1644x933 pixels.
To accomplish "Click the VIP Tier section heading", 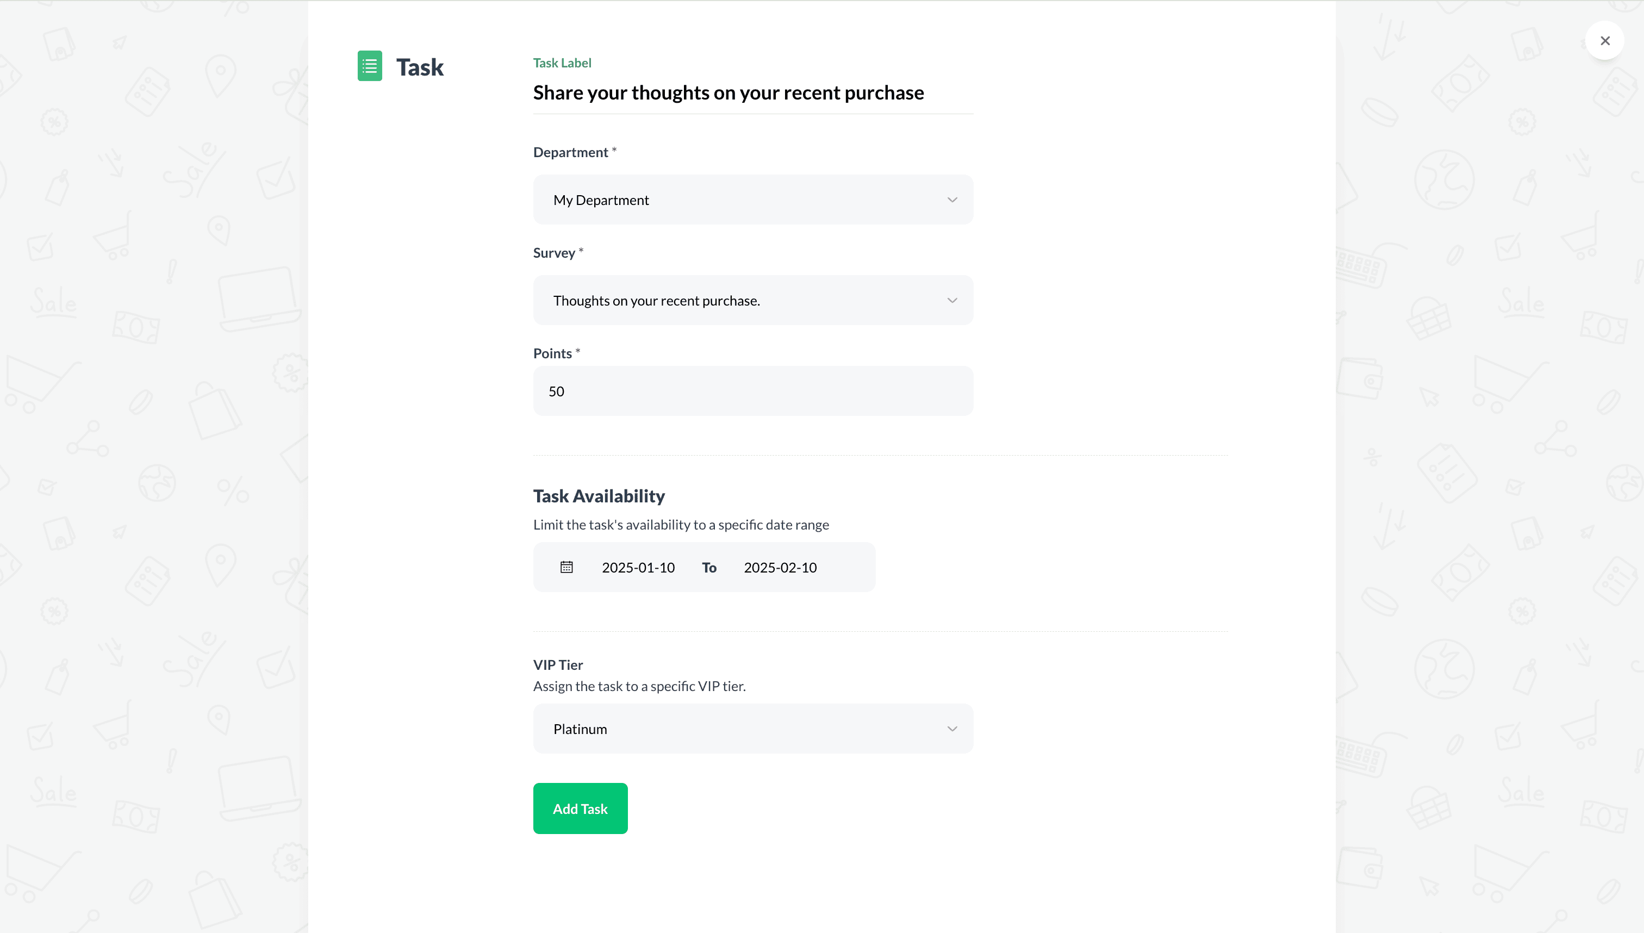I will pos(557,665).
